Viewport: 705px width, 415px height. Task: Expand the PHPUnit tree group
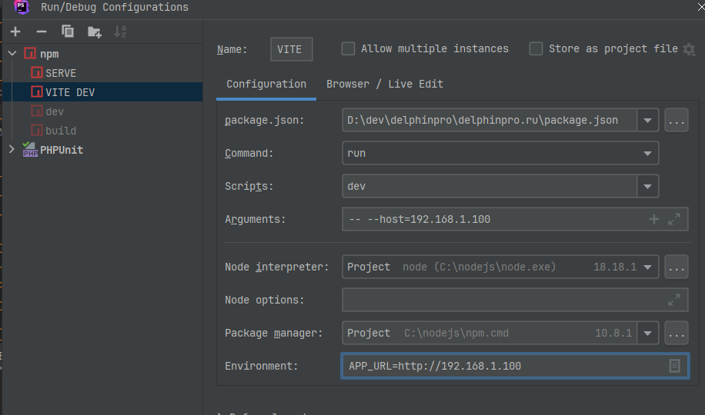[12, 149]
